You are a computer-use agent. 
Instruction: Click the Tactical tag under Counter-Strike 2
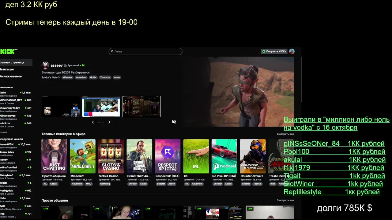click(x=257, y=184)
